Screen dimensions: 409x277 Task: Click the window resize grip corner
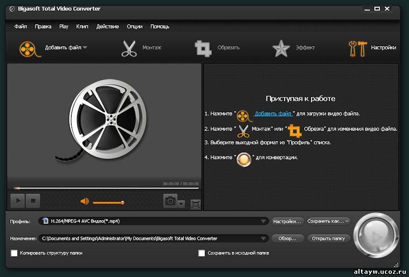pyautogui.click(x=396, y=265)
